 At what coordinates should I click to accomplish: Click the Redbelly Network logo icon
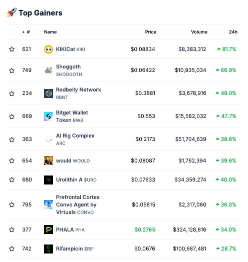coord(49,93)
